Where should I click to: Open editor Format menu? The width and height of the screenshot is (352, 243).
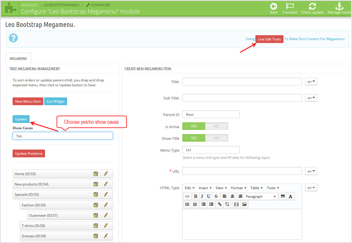pos(238,188)
